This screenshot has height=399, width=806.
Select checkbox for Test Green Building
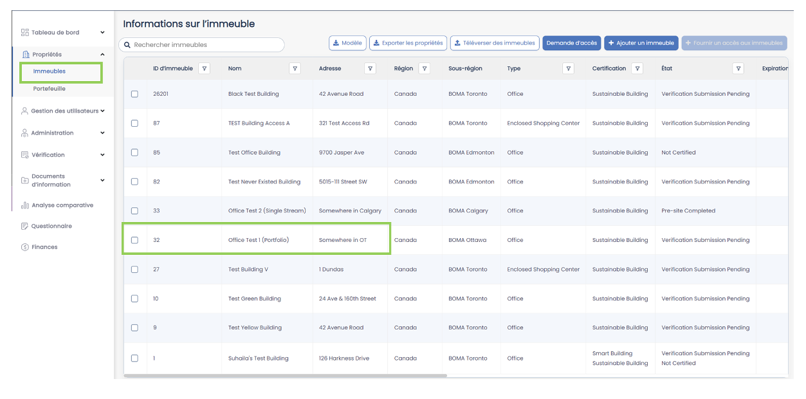tap(134, 299)
